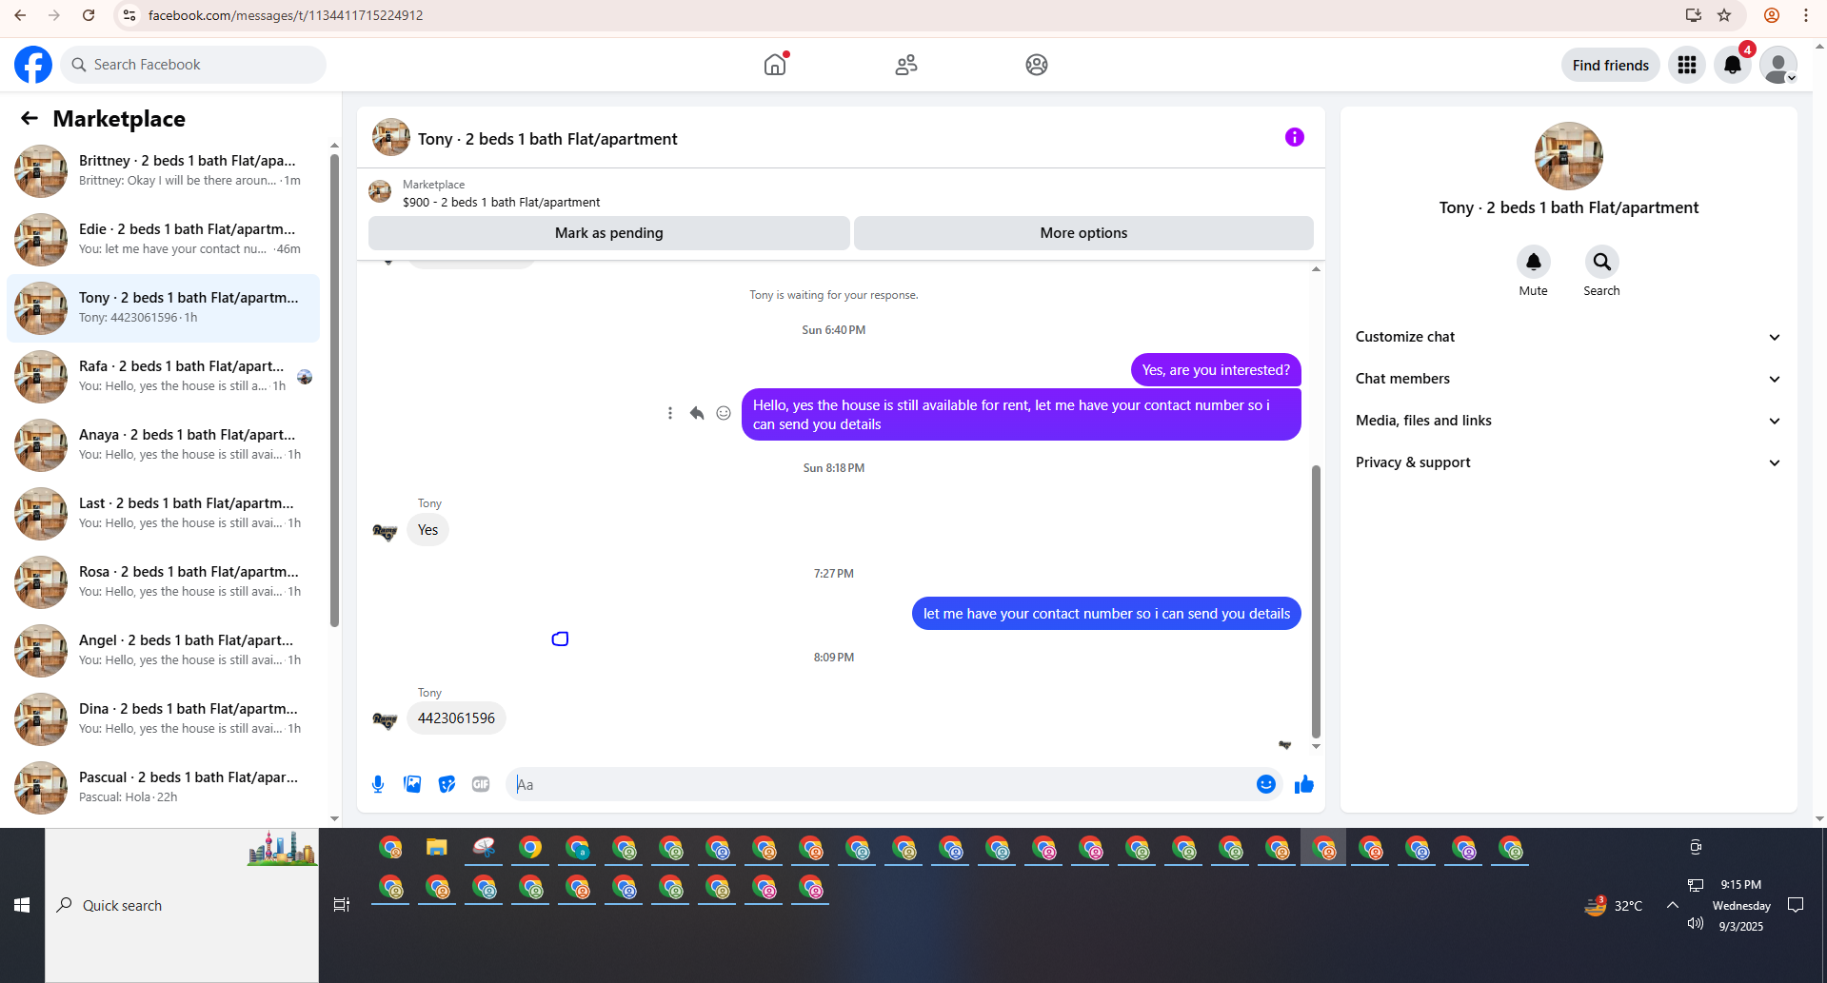Open Dina's conversation in the list
Screen dimensions: 1827x983
[x=163, y=719]
